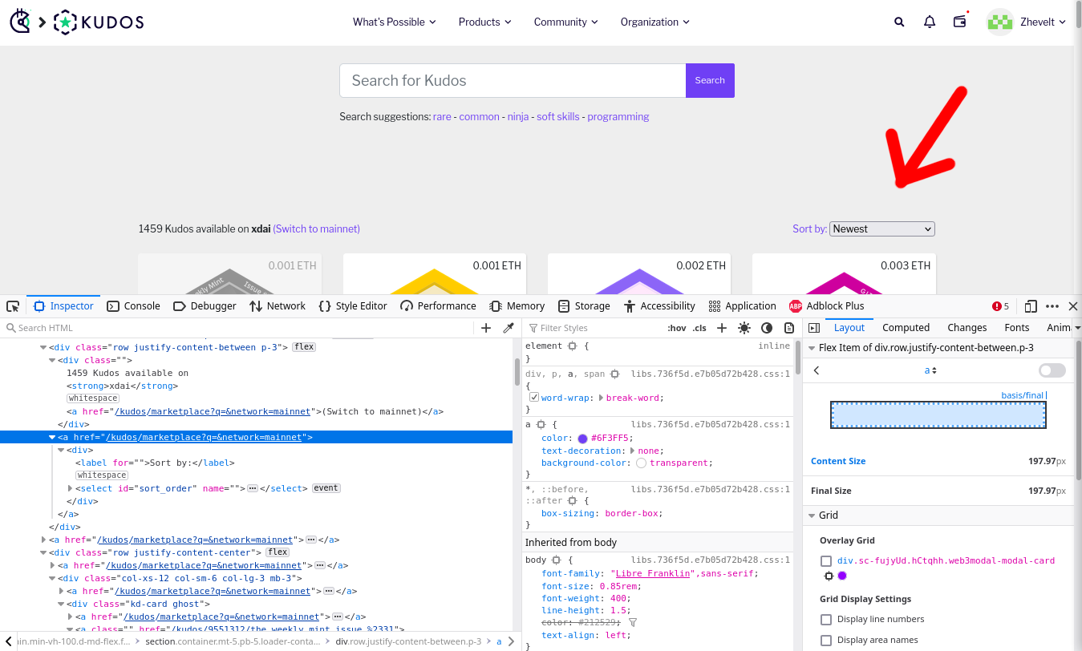Change the grid overlay purple color swatch
This screenshot has width=1082, height=651.
(x=843, y=576)
